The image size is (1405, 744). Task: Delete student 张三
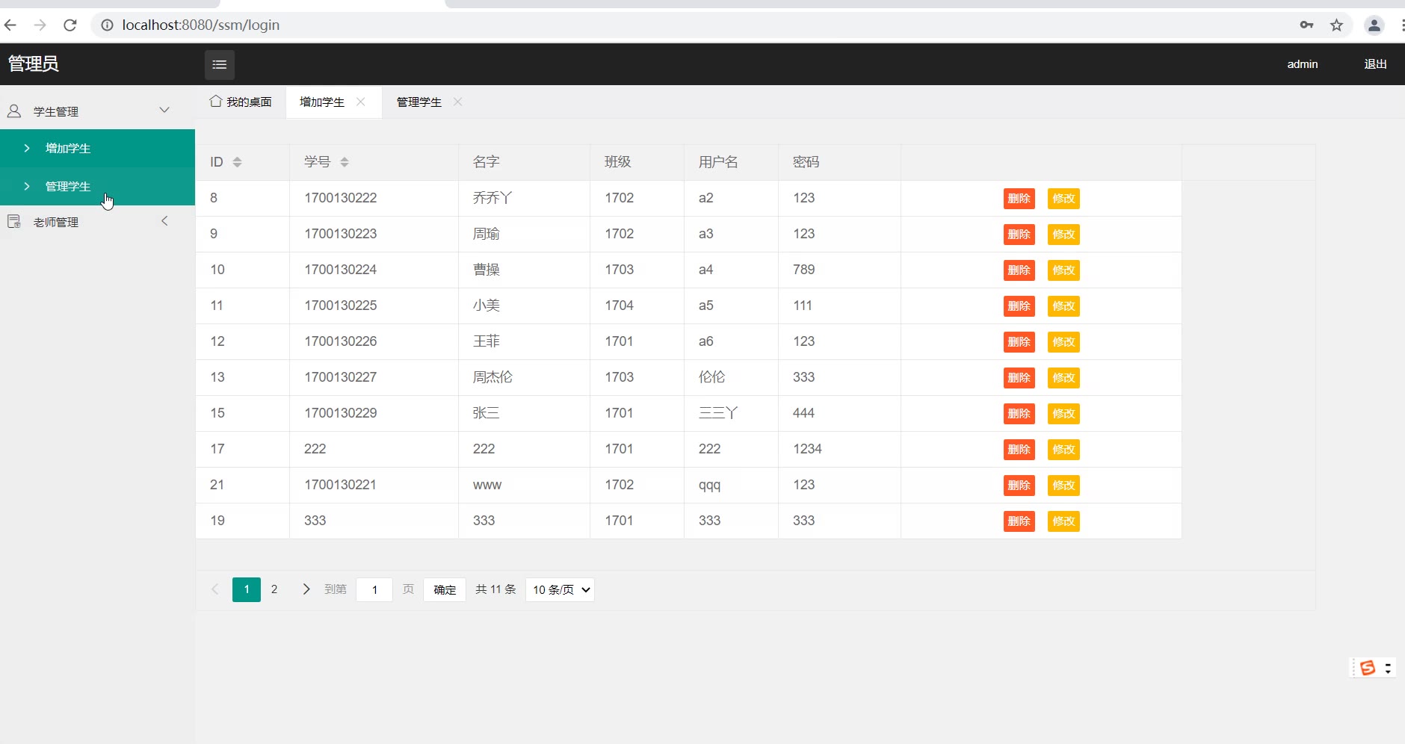coord(1019,414)
